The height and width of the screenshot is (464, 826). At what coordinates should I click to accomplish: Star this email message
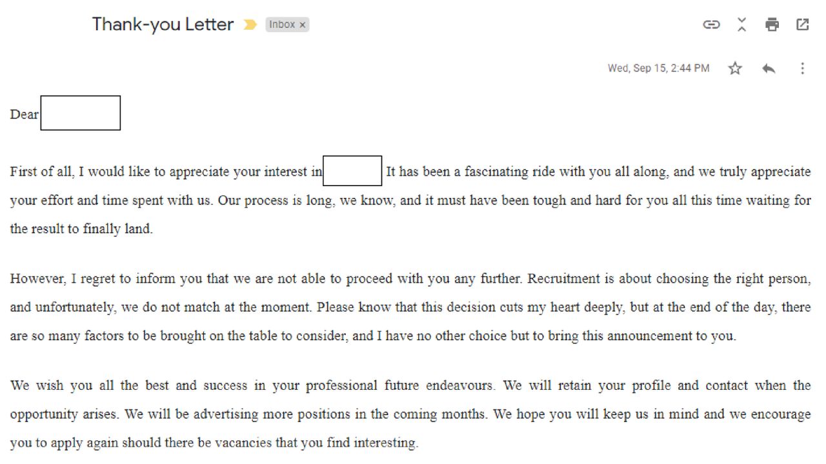point(735,68)
